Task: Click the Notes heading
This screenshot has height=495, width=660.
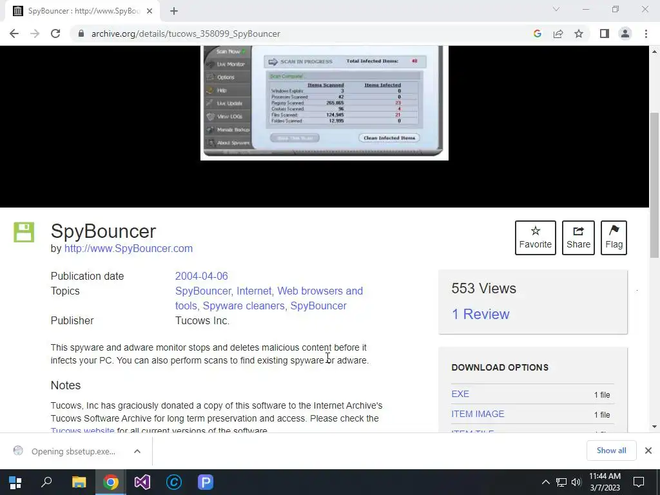Action: (66, 385)
